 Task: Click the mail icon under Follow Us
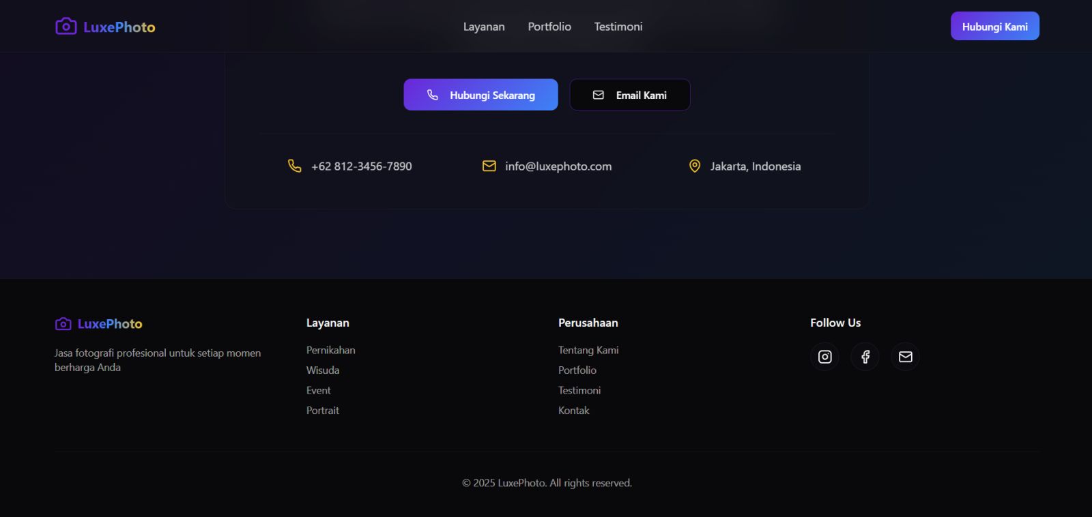(905, 357)
